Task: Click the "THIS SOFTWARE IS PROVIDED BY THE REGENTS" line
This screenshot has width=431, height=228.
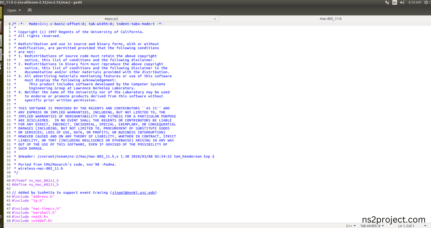Action: click(x=92, y=108)
